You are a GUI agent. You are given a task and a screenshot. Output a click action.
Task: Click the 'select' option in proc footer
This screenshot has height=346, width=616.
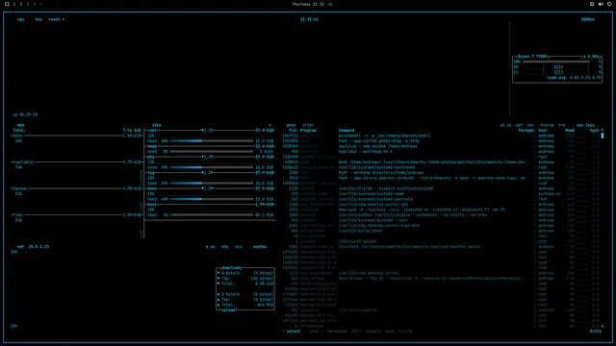(293, 332)
